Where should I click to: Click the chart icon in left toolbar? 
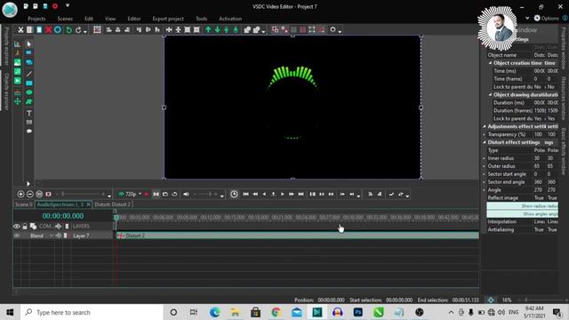pos(18,44)
